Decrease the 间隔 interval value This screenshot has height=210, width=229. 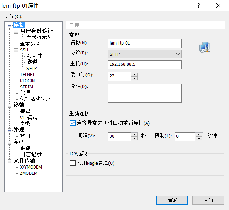[x=134, y=139]
